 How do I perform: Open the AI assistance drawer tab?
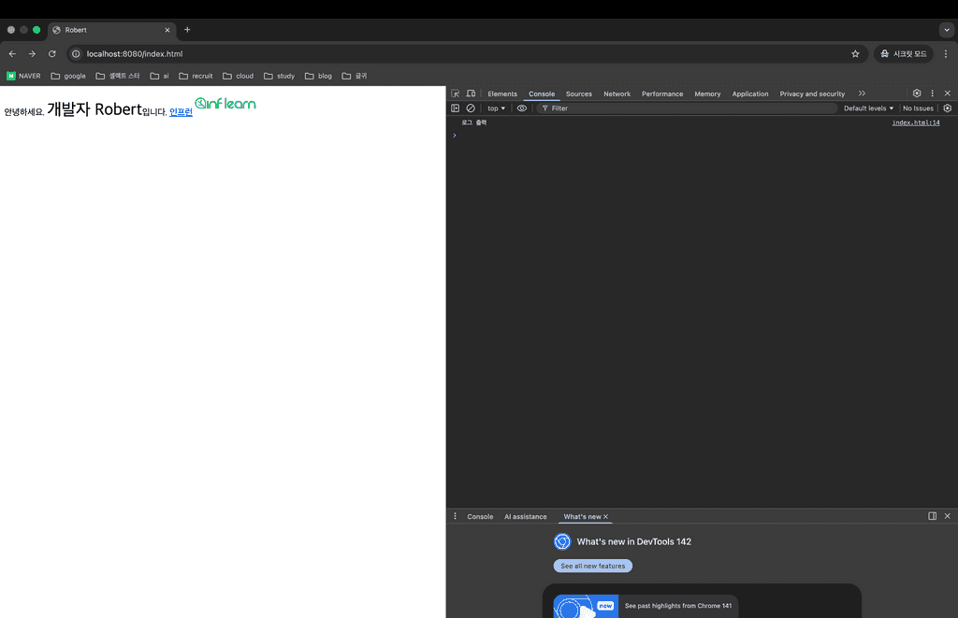pyautogui.click(x=525, y=516)
